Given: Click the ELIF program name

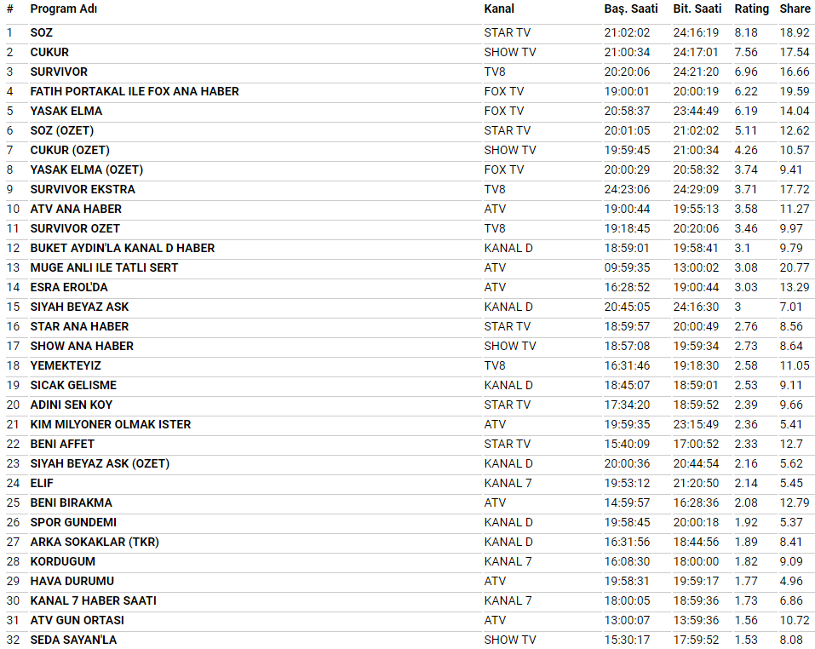Looking at the screenshot, I should click(42, 483).
